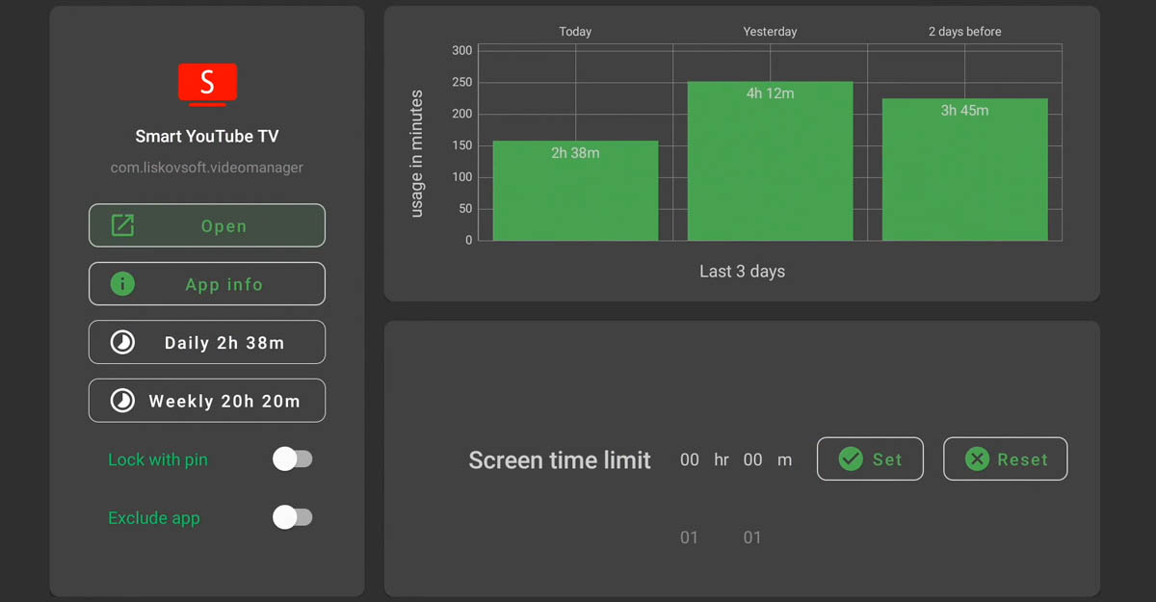Image resolution: width=1156 pixels, height=602 pixels.
Task: Click the minutes value 00 in the time picker
Action: pyautogui.click(x=753, y=460)
